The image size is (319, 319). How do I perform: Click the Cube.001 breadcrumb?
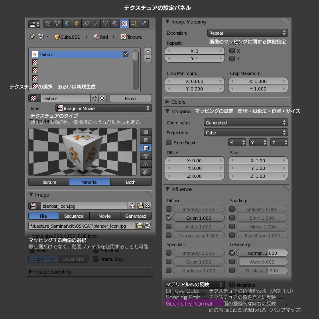67,37
